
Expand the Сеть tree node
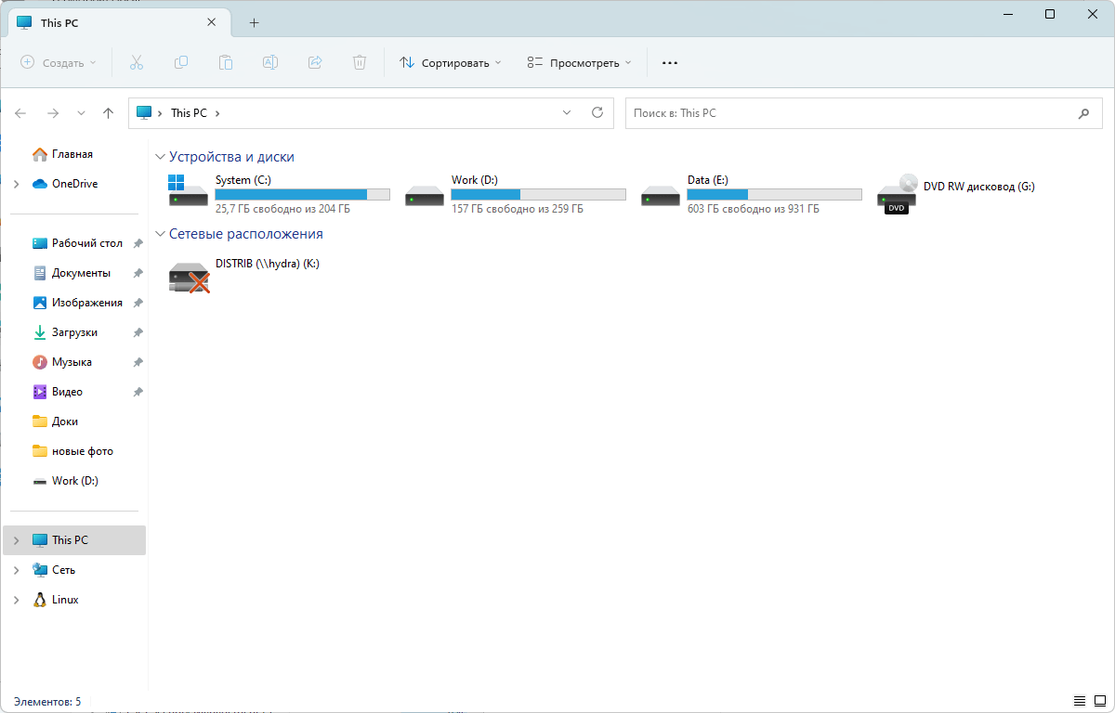(x=16, y=570)
